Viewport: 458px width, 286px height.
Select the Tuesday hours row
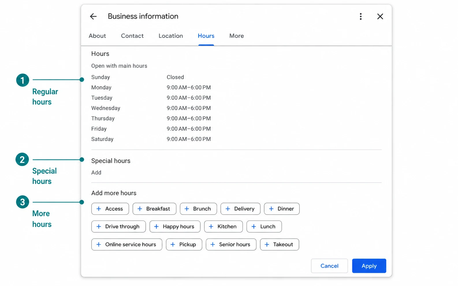[x=151, y=98]
